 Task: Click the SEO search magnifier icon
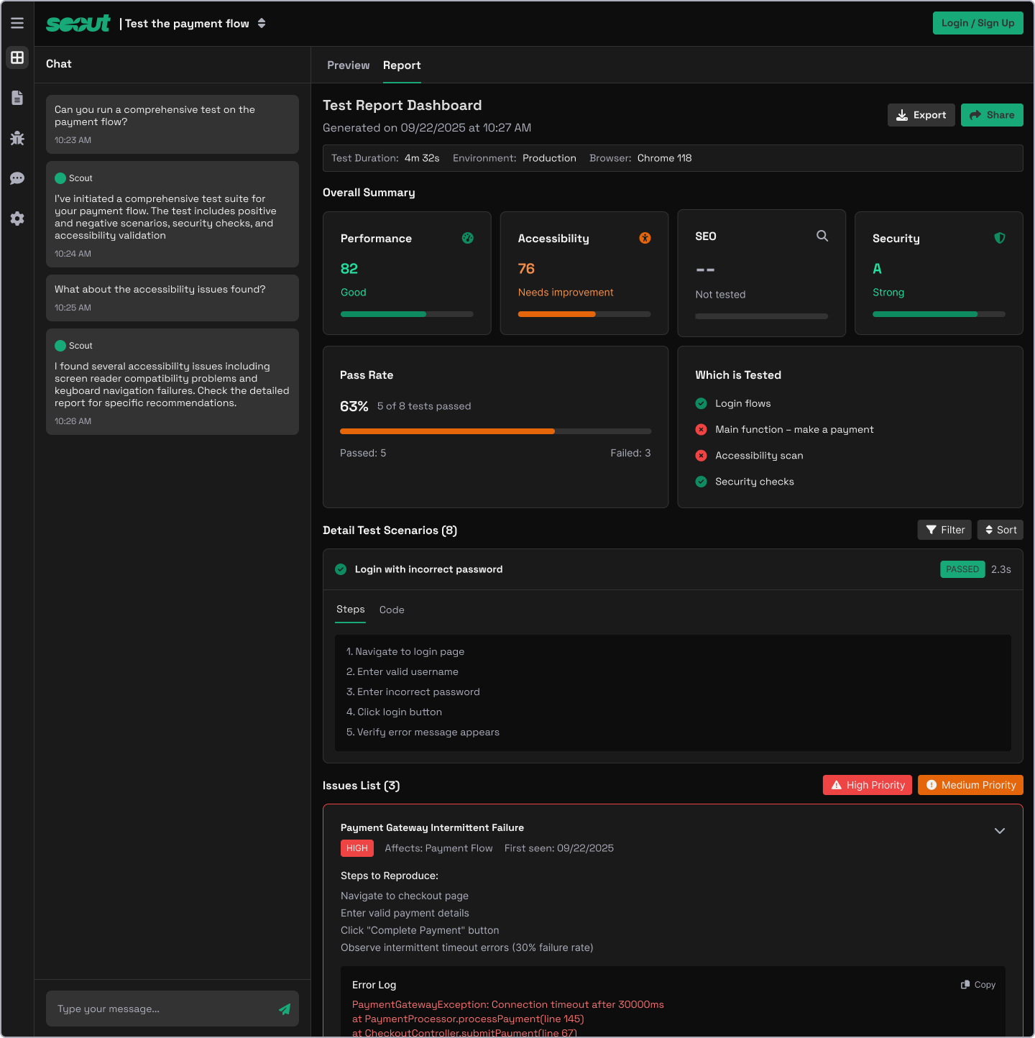pos(822,236)
